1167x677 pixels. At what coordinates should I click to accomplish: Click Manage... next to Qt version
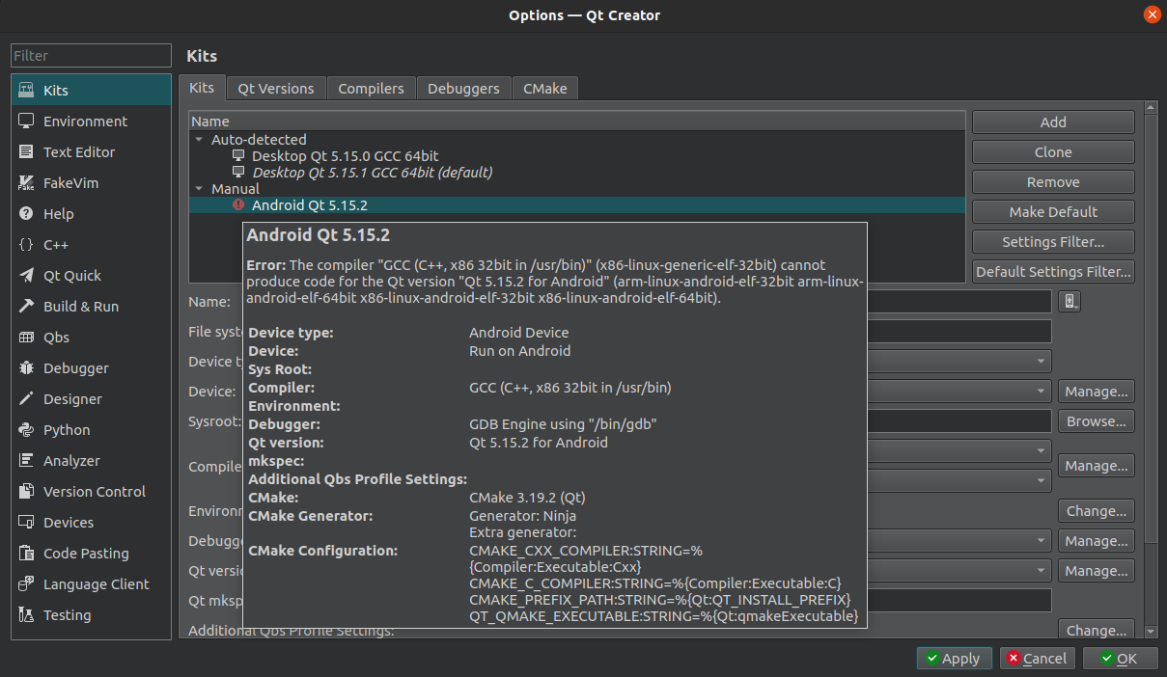[1097, 571]
